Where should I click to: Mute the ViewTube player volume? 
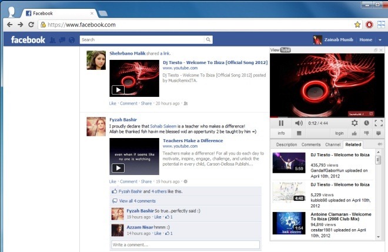[299, 123]
